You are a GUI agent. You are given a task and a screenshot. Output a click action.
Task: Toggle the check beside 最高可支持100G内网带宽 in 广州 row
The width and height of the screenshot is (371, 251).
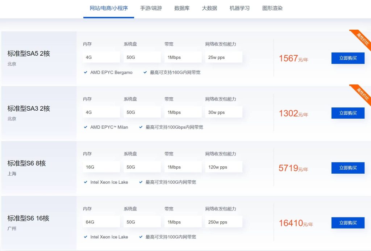141,237
